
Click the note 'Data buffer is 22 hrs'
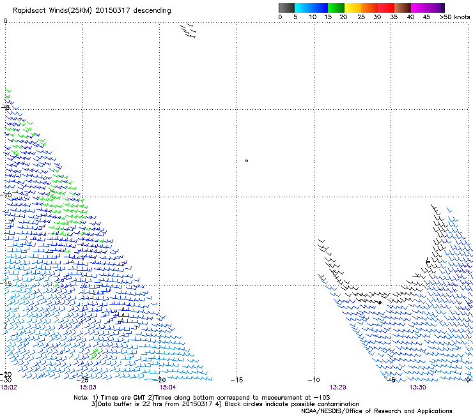coord(130,404)
